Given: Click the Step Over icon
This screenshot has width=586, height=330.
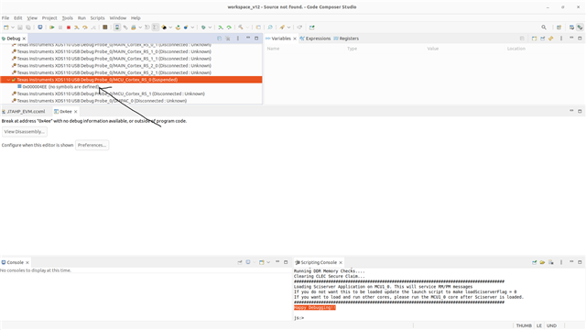Looking at the screenshot, I should (85, 27).
